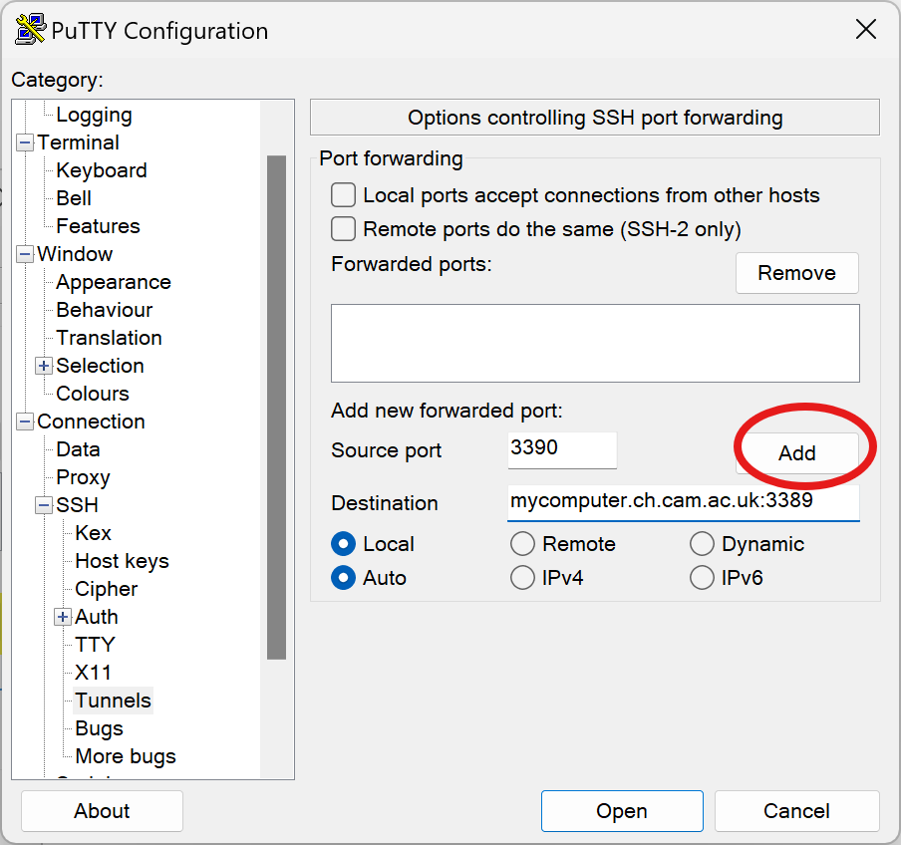Image resolution: width=901 pixels, height=845 pixels.
Task: Click the Remove forwarded port button
Action: pyautogui.click(x=797, y=273)
